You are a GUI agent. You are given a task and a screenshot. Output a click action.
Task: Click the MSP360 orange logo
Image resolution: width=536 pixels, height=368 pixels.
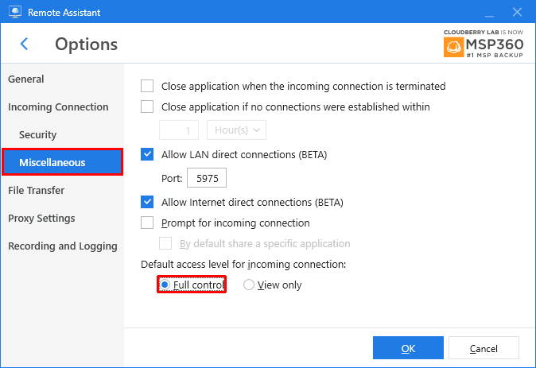453,47
